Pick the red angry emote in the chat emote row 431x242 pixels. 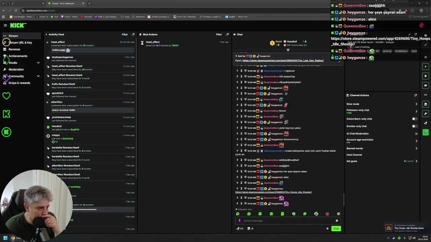pyautogui.click(x=327, y=214)
